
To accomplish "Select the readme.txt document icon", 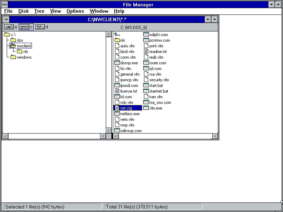I will (146, 52).
